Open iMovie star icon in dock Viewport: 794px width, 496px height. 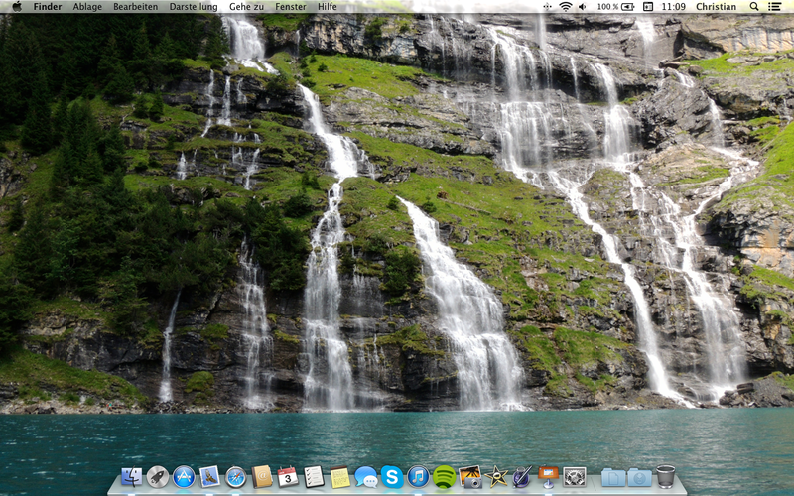pyautogui.click(x=496, y=477)
